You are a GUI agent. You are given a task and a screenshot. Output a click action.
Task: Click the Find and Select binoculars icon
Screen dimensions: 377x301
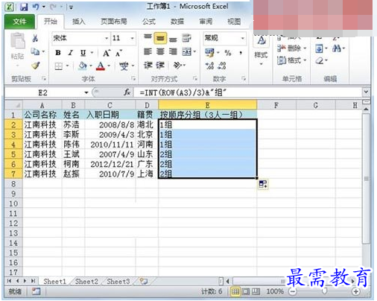(337, 48)
